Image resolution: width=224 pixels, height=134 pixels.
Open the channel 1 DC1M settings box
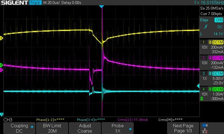(218, 42)
